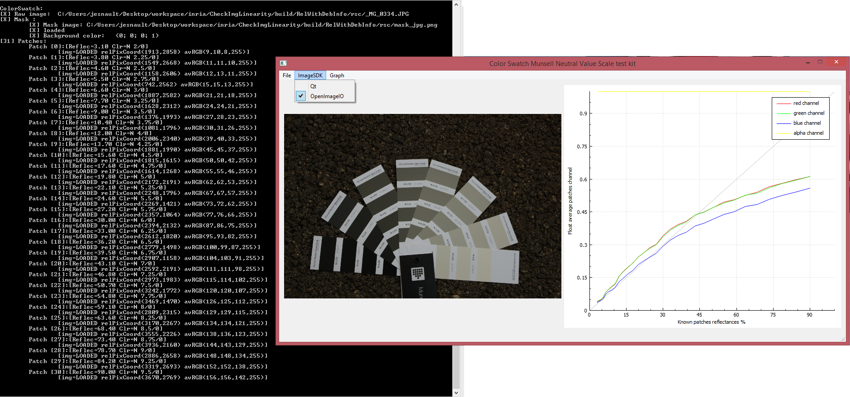
Task: Click console Mask image path mask_jpg.png
Action: [262, 25]
